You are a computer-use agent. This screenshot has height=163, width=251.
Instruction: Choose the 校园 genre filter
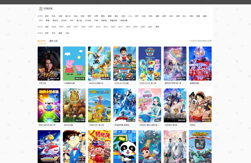pyautogui.click(x=82, y=16)
